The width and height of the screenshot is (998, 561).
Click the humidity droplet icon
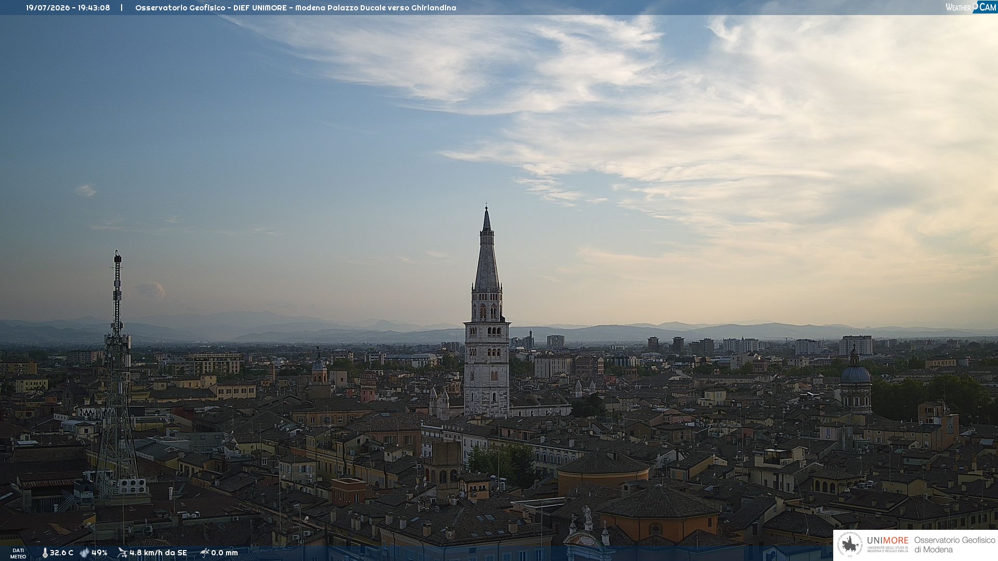84,553
